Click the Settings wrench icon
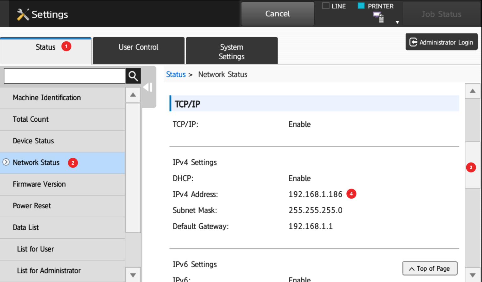 pyautogui.click(x=23, y=13)
